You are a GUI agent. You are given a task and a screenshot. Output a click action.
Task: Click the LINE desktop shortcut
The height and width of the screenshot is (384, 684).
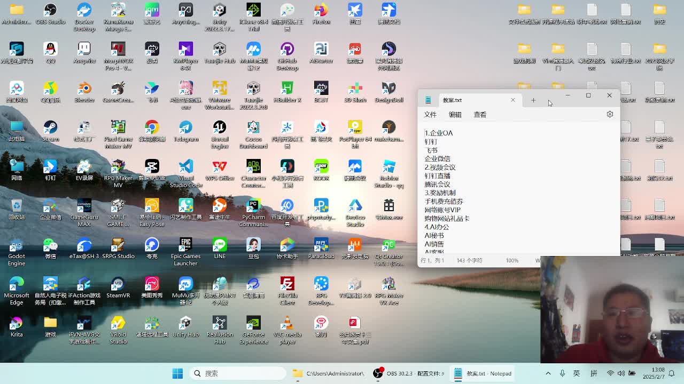pos(220,248)
